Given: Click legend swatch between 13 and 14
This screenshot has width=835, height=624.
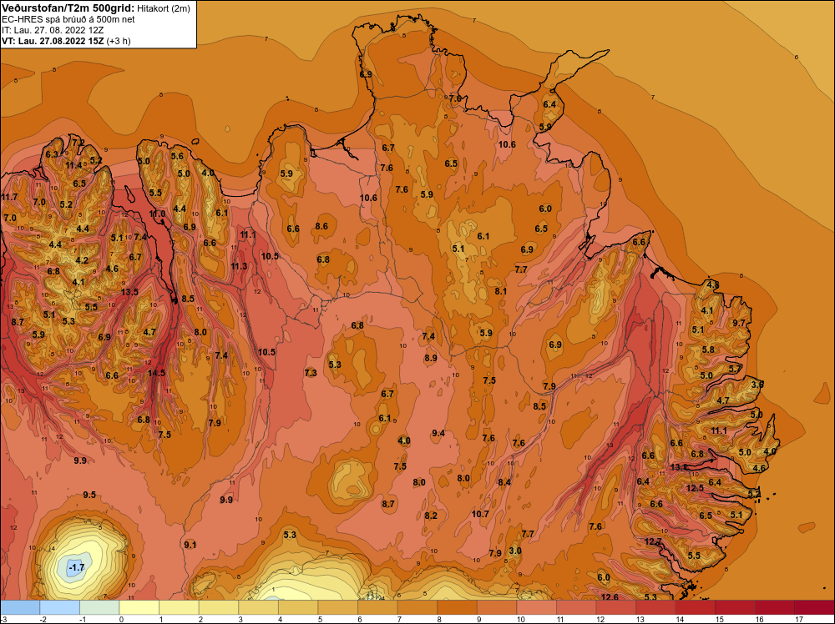Looking at the screenshot, I should coord(655,607).
